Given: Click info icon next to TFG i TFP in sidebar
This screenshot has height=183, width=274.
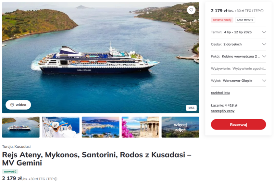Looking at the screenshot, I should [262, 11].
